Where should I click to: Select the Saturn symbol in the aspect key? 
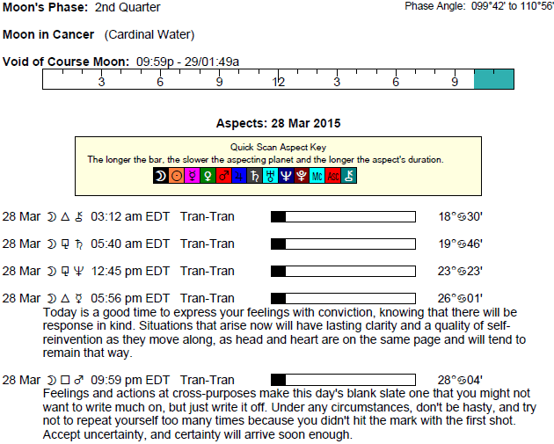[255, 176]
